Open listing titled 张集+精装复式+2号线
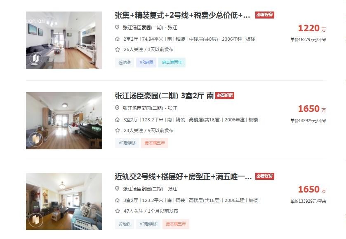The width and height of the screenshot is (346, 239). pos(183,15)
